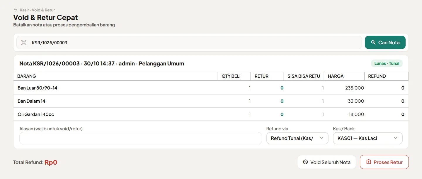Viewport: 422px width, 179px height.
Task: Focus the Alasan reason input field
Action: (x=140, y=138)
